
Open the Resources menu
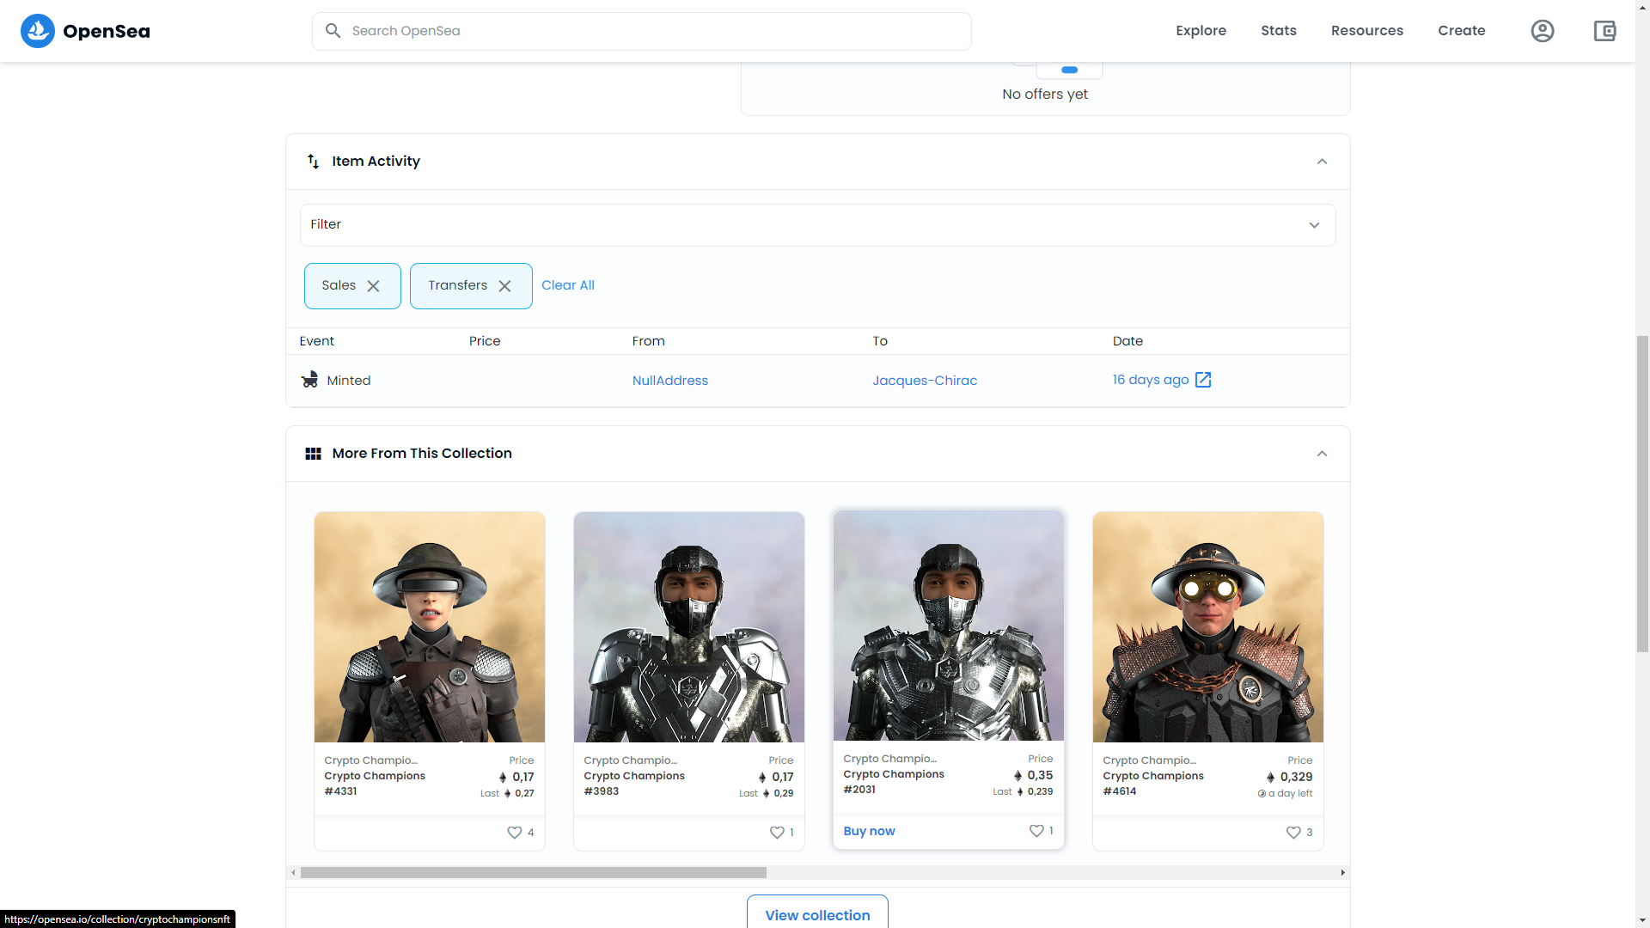tap(1366, 31)
